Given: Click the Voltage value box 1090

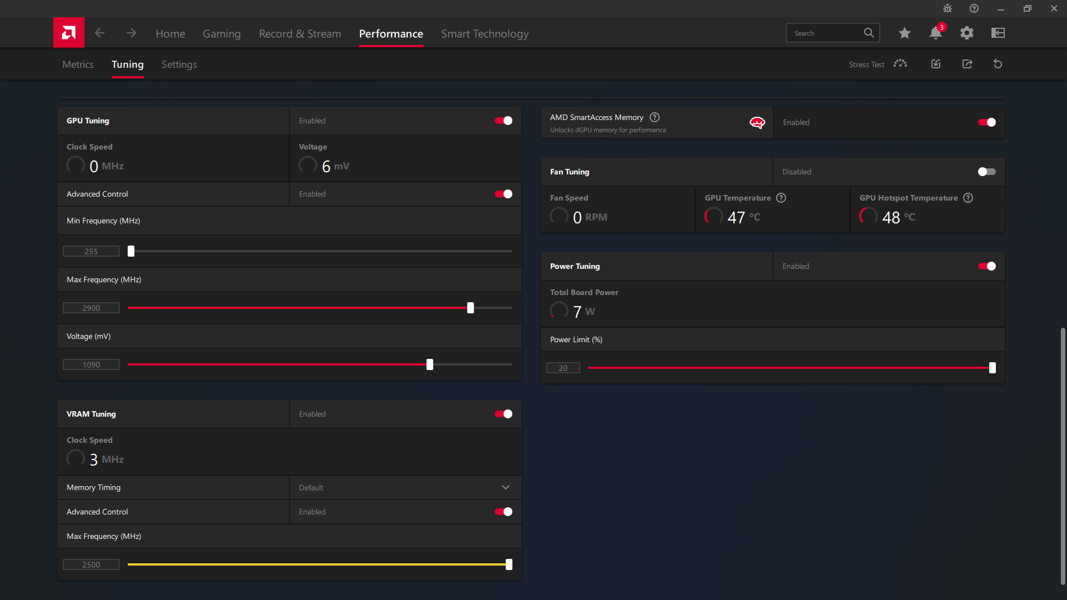Looking at the screenshot, I should coord(91,364).
